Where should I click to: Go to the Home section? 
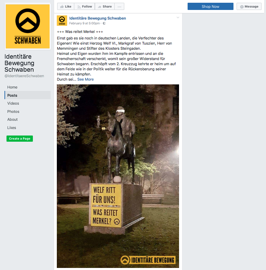[x=12, y=87]
